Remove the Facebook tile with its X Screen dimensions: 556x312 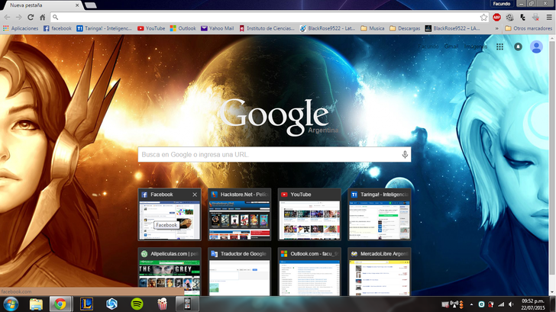coord(195,195)
